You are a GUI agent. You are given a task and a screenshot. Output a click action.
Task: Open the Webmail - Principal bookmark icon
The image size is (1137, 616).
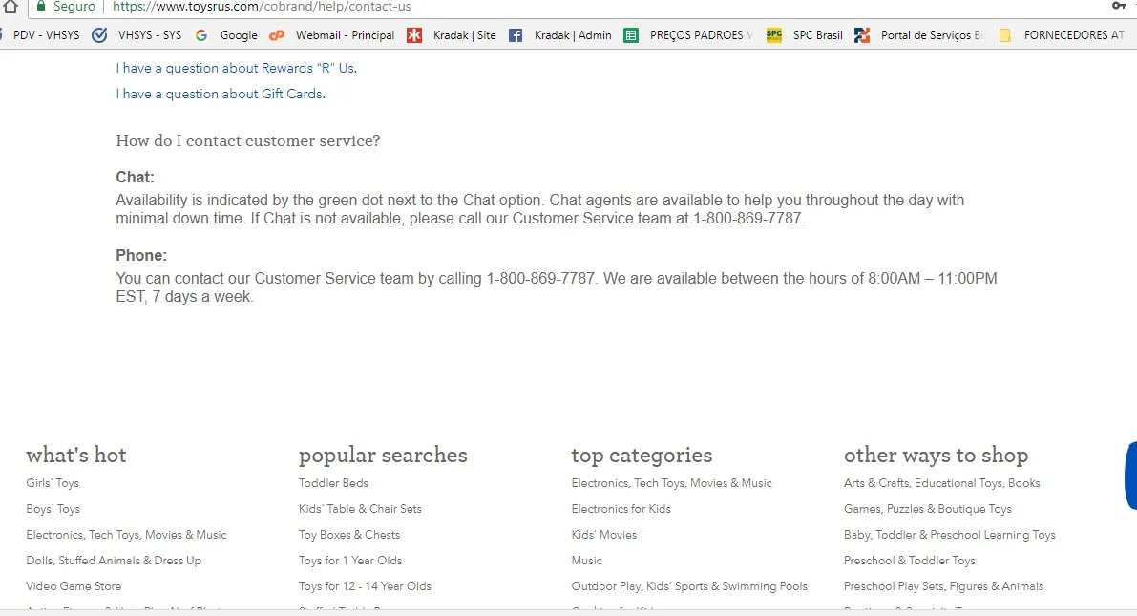coord(277,35)
